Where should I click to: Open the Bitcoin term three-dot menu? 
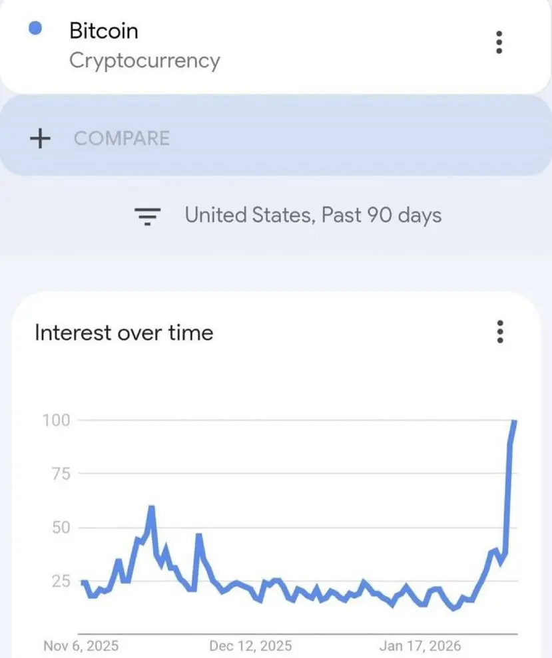(x=499, y=42)
